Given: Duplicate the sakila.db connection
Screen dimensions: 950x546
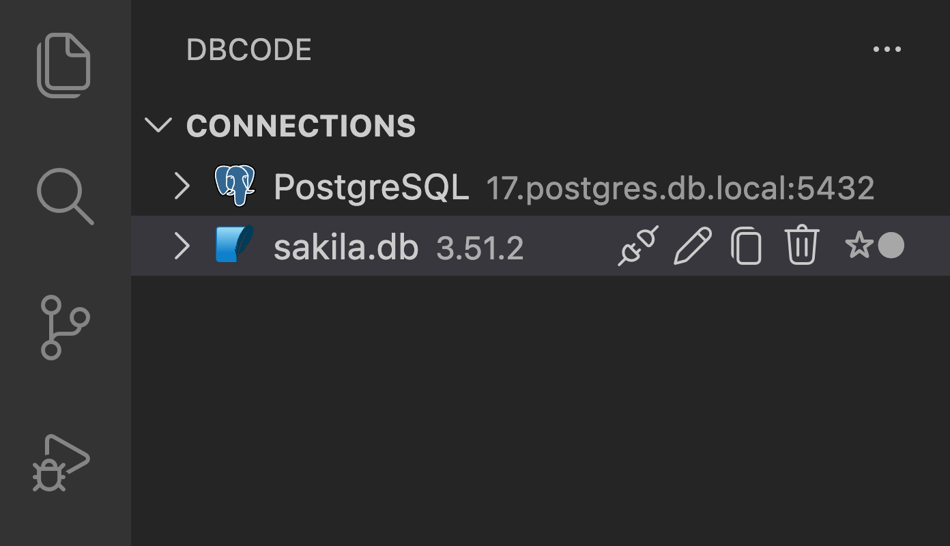Looking at the screenshot, I should pos(746,246).
